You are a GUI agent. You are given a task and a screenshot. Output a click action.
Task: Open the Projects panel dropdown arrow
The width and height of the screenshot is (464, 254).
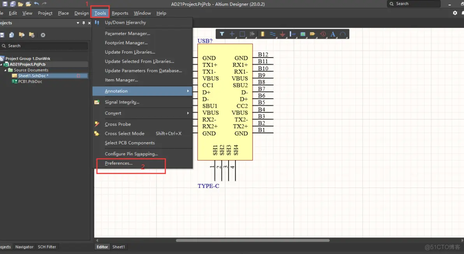coord(78,23)
